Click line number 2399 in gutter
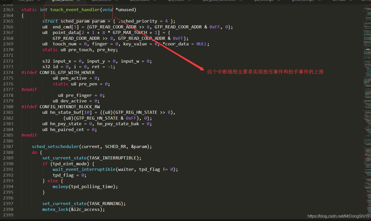 pos(8,215)
